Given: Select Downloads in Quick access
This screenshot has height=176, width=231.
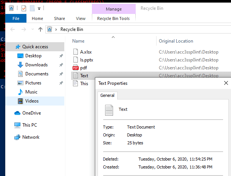Looking at the screenshot, I should [36, 65].
